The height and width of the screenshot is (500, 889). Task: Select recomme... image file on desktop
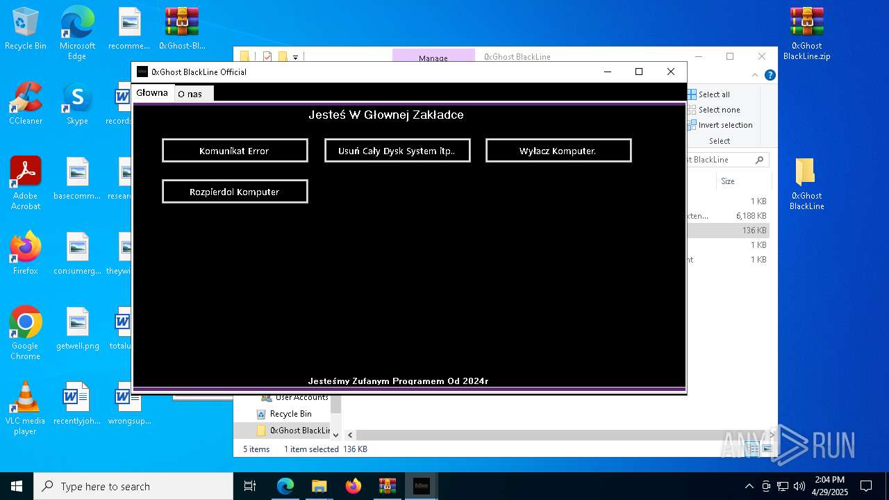129,28
